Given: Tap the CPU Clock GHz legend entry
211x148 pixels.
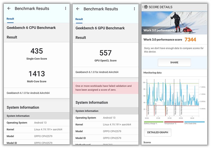Looking at the screenshot, I should tap(194, 123).
